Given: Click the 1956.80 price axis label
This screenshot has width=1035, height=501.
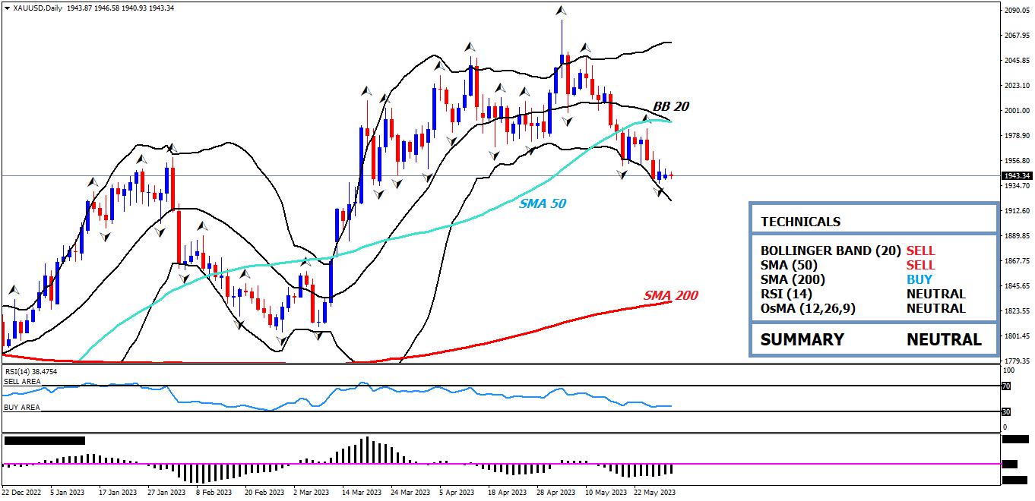Looking at the screenshot, I should [1016, 161].
